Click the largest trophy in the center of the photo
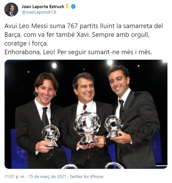 coord(87,128)
